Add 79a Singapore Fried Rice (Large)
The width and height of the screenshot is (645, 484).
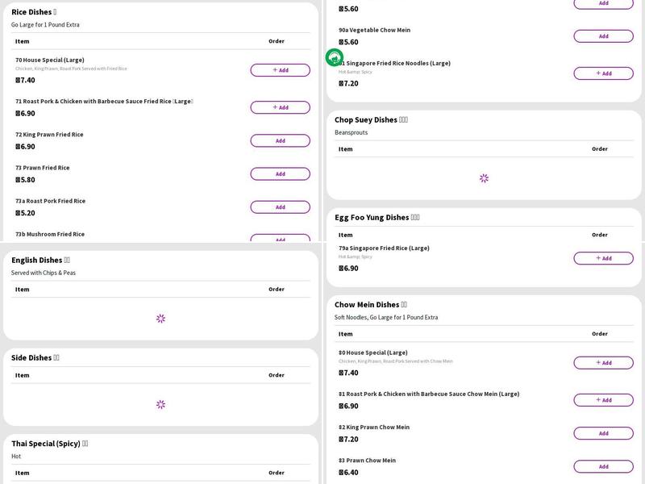(x=603, y=258)
